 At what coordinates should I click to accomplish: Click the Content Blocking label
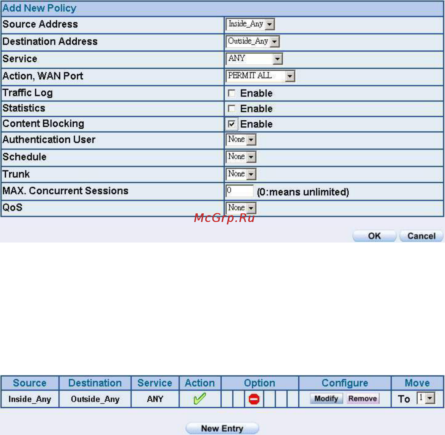pyautogui.click(x=43, y=123)
